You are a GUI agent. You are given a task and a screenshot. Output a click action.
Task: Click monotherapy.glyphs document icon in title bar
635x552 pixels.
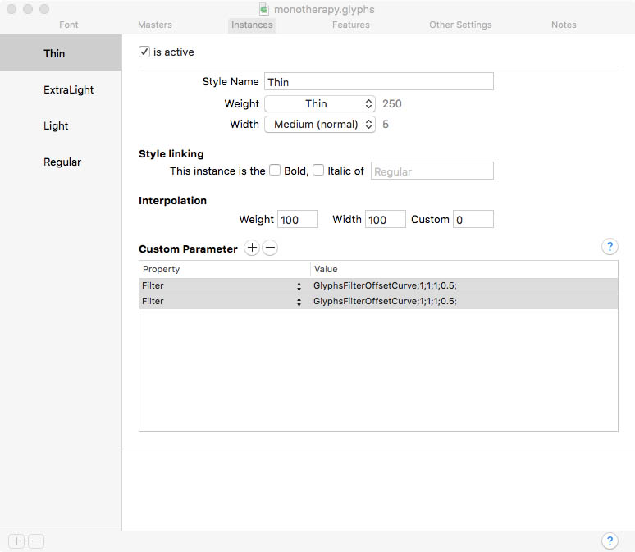click(x=264, y=9)
